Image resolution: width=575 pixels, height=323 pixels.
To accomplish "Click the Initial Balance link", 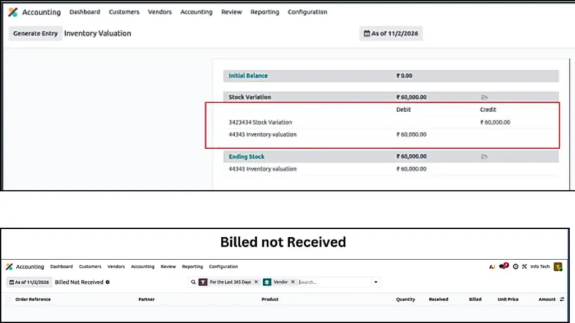I will coord(248,76).
